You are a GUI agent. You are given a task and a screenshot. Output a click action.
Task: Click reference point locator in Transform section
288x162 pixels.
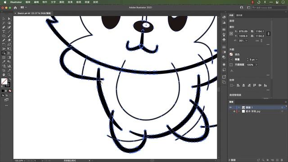(231, 34)
